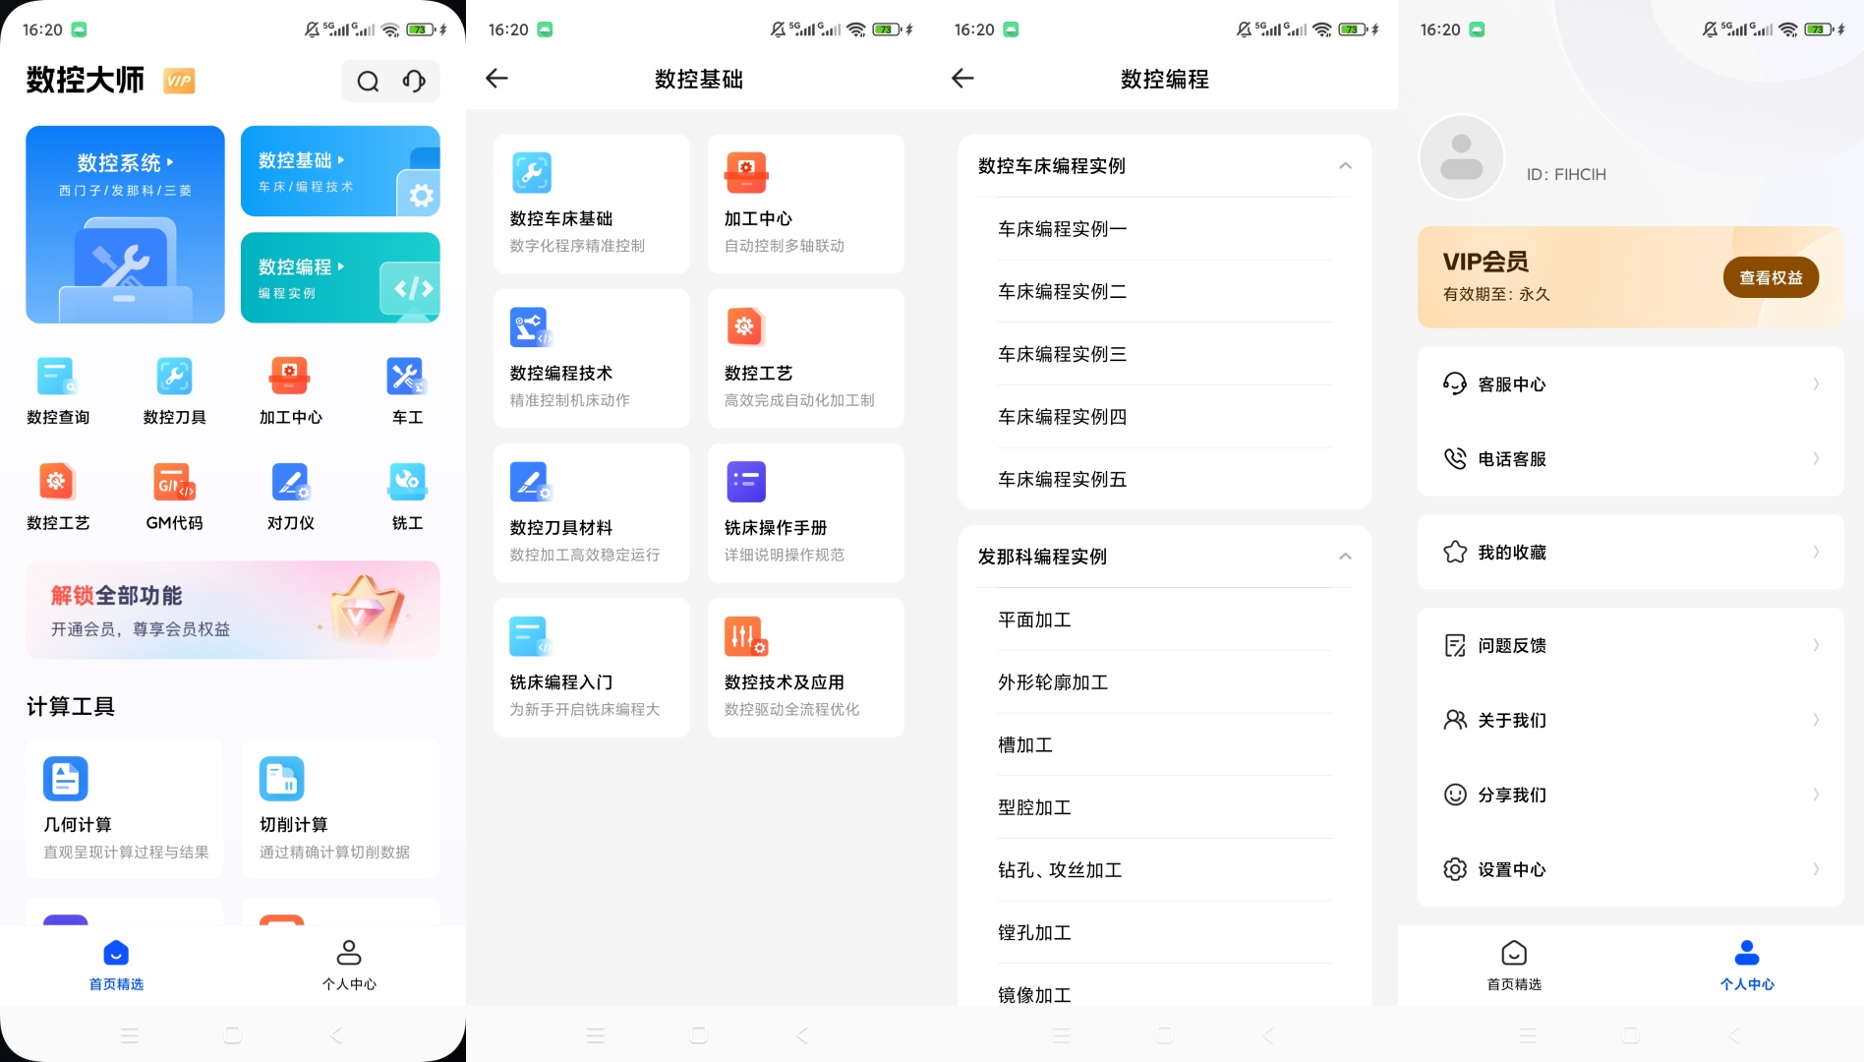Image resolution: width=1864 pixels, height=1062 pixels.
Task: Select 车床编程实例二
Action: 1165,291
